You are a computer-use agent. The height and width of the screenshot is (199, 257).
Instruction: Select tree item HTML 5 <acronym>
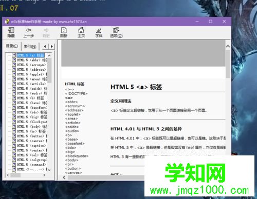pos(31,65)
